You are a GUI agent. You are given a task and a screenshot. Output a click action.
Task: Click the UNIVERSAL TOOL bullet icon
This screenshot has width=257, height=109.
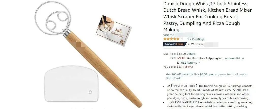pyautogui.click(x=168, y=86)
